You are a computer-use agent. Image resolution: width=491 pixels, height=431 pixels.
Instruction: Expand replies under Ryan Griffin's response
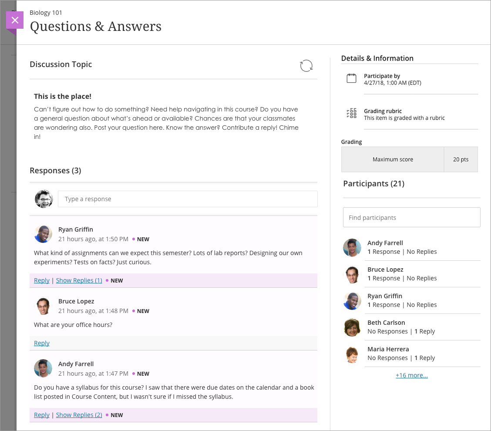point(79,280)
